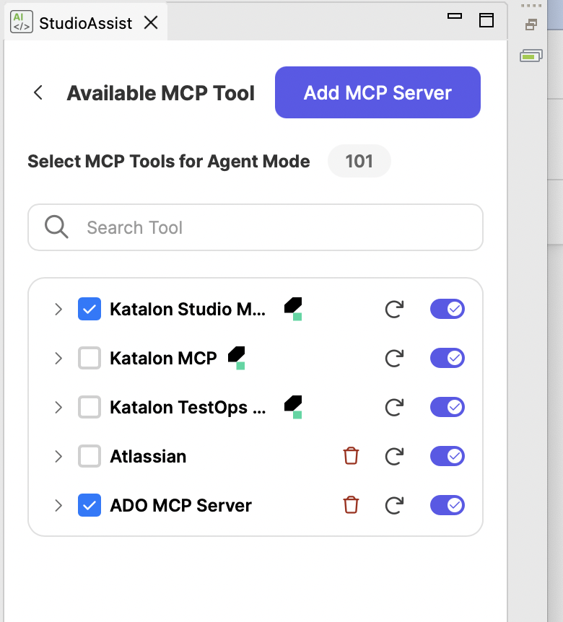Close the StudioAssist tab
Viewport: 563px width, 622px height.
pos(150,22)
